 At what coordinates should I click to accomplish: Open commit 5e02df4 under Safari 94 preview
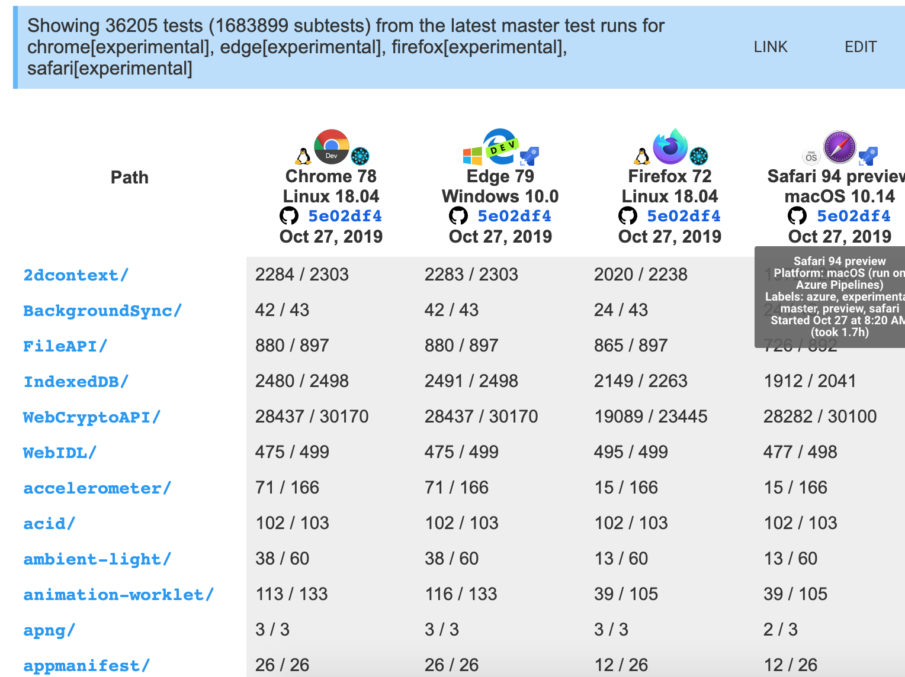click(853, 216)
